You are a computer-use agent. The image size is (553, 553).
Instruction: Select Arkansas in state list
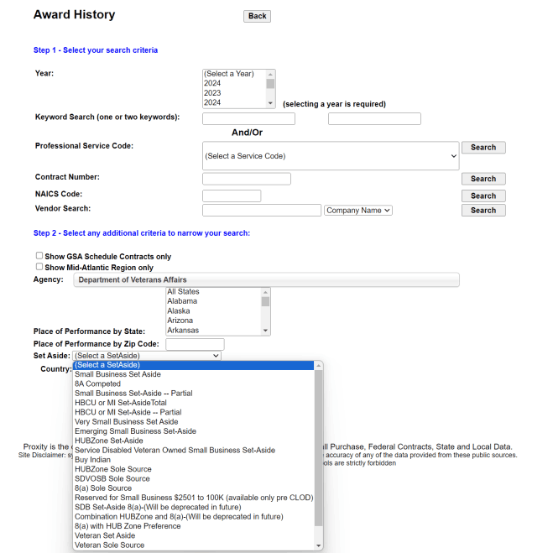pyautogui.click(x=214, y=331)
